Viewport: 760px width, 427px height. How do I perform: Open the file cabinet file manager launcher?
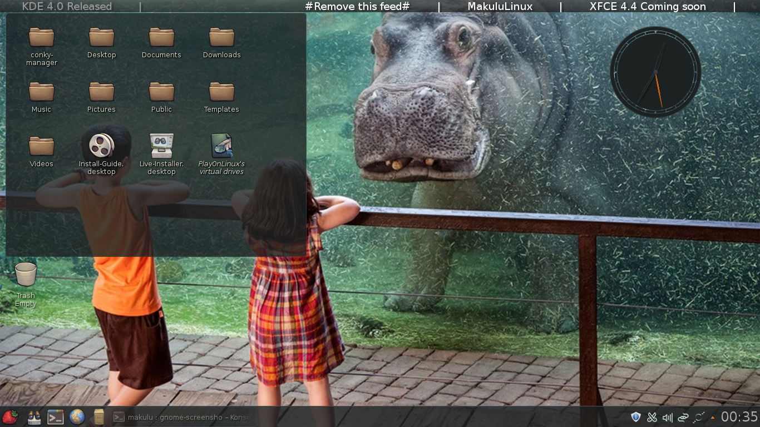99,417
